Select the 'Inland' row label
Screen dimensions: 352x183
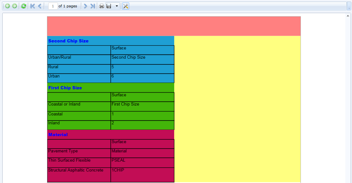pos(79,125)
